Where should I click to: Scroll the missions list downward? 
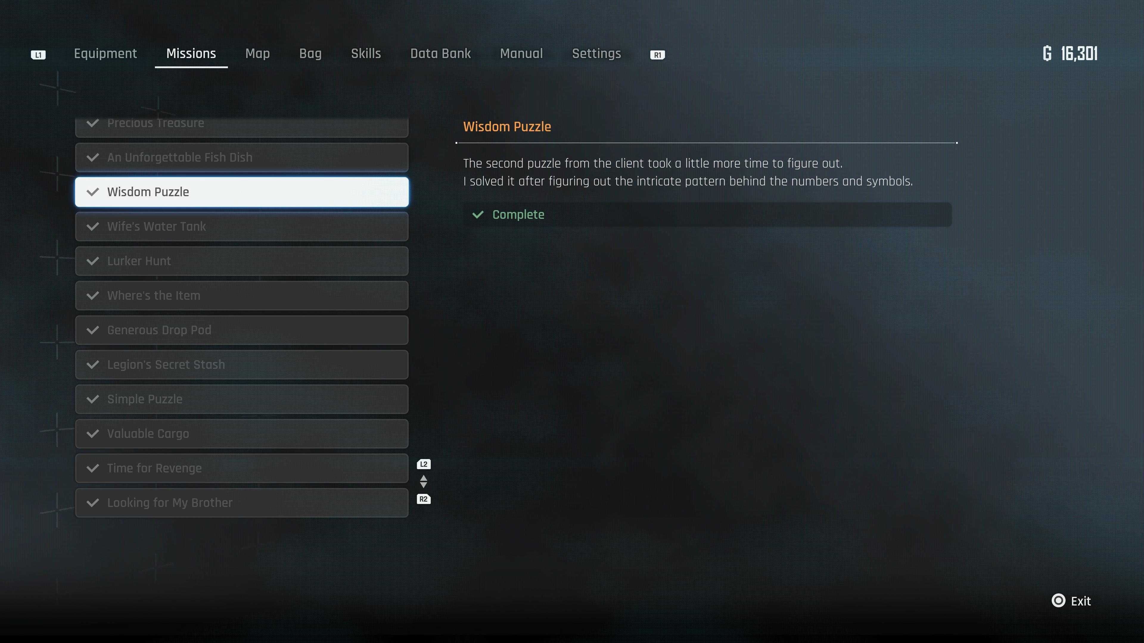[424, 499]
